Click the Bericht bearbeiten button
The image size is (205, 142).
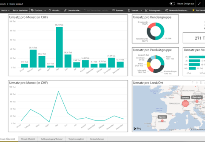20,10
